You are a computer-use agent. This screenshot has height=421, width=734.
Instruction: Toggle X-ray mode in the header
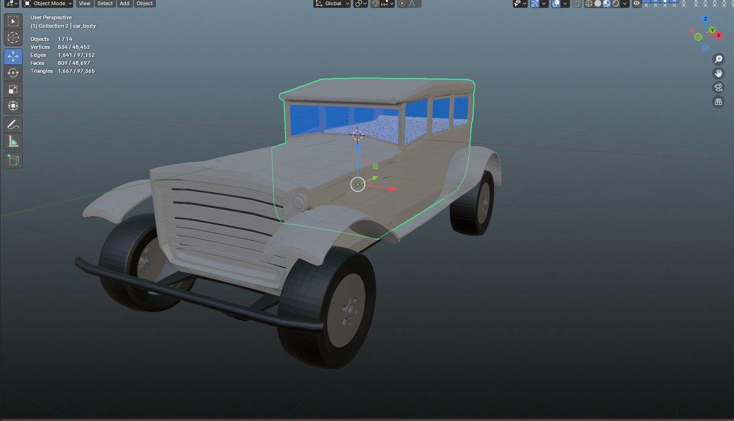577,4
